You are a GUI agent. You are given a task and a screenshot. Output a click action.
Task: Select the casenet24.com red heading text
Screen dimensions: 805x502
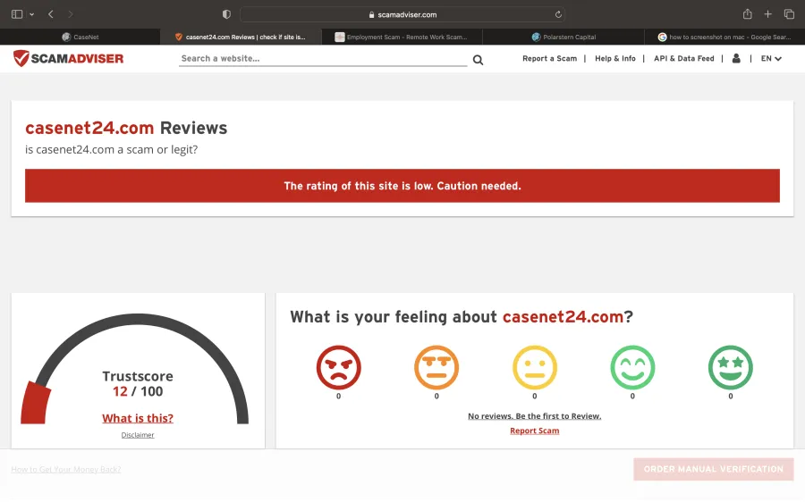pyautogui.click(x=89, y=129)
